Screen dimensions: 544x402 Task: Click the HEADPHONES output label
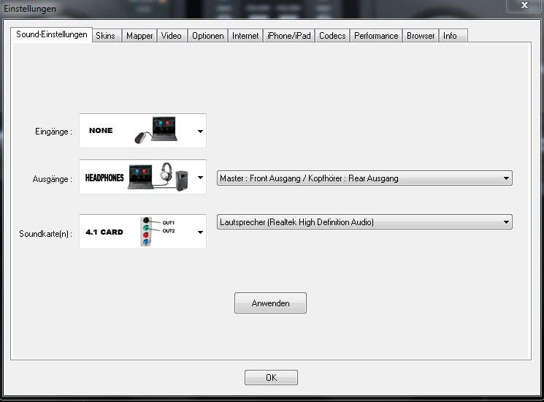(x=104, y=178)
